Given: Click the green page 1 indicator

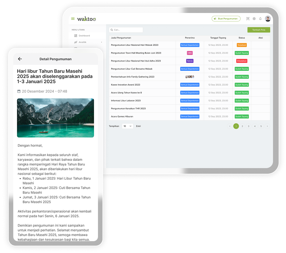Looking at the screenshot, I should (236, 126).
